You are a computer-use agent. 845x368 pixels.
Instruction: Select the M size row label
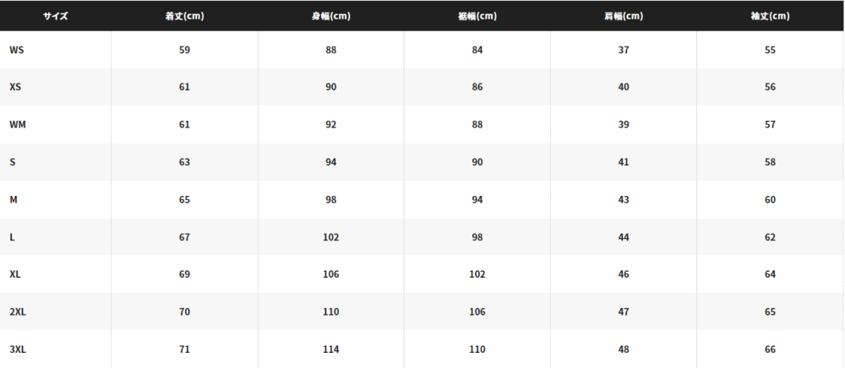[14, 199]
